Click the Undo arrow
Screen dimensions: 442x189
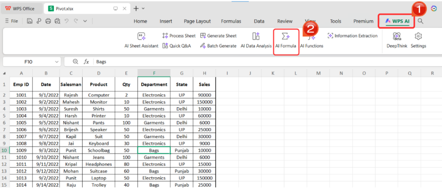(67, 21)
